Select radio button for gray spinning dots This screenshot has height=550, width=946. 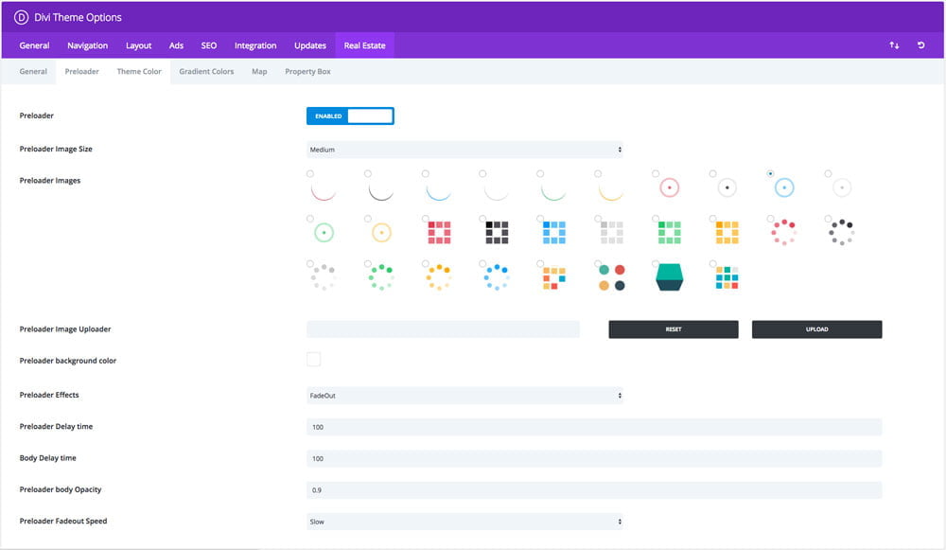[x=310, y=264]
